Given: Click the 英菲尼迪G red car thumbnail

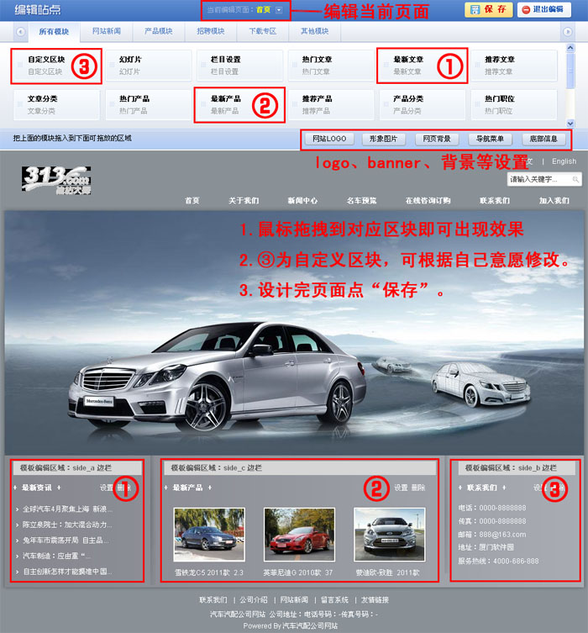Looking at the screenshot, I should 299,535.
